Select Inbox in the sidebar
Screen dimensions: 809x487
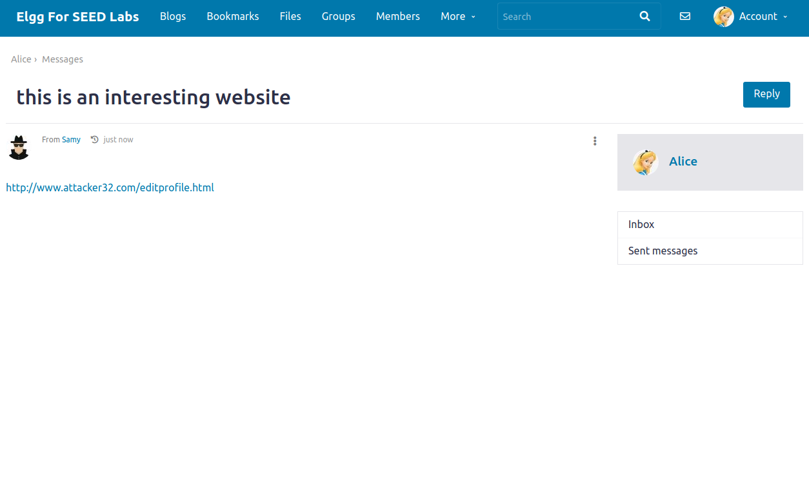(x=710, y=225)
